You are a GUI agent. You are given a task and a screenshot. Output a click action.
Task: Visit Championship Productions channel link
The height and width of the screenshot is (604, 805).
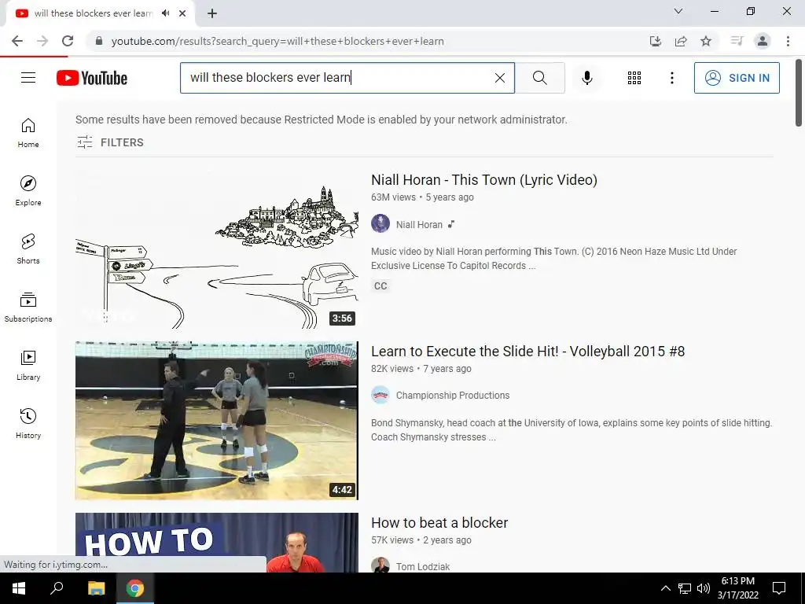pos(453,396)
